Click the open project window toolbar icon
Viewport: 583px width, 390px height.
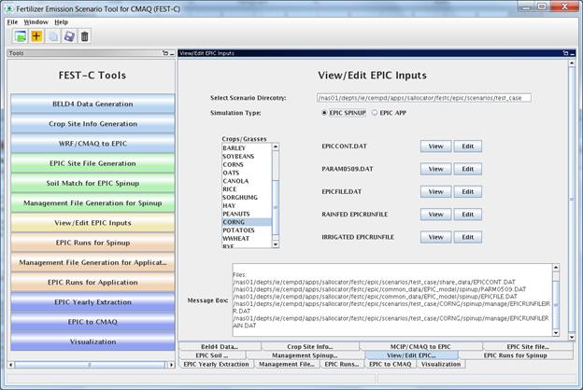point(21,36)
